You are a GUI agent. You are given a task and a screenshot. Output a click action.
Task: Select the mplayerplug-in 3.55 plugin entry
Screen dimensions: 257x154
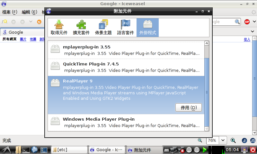(x=126, y=50)
